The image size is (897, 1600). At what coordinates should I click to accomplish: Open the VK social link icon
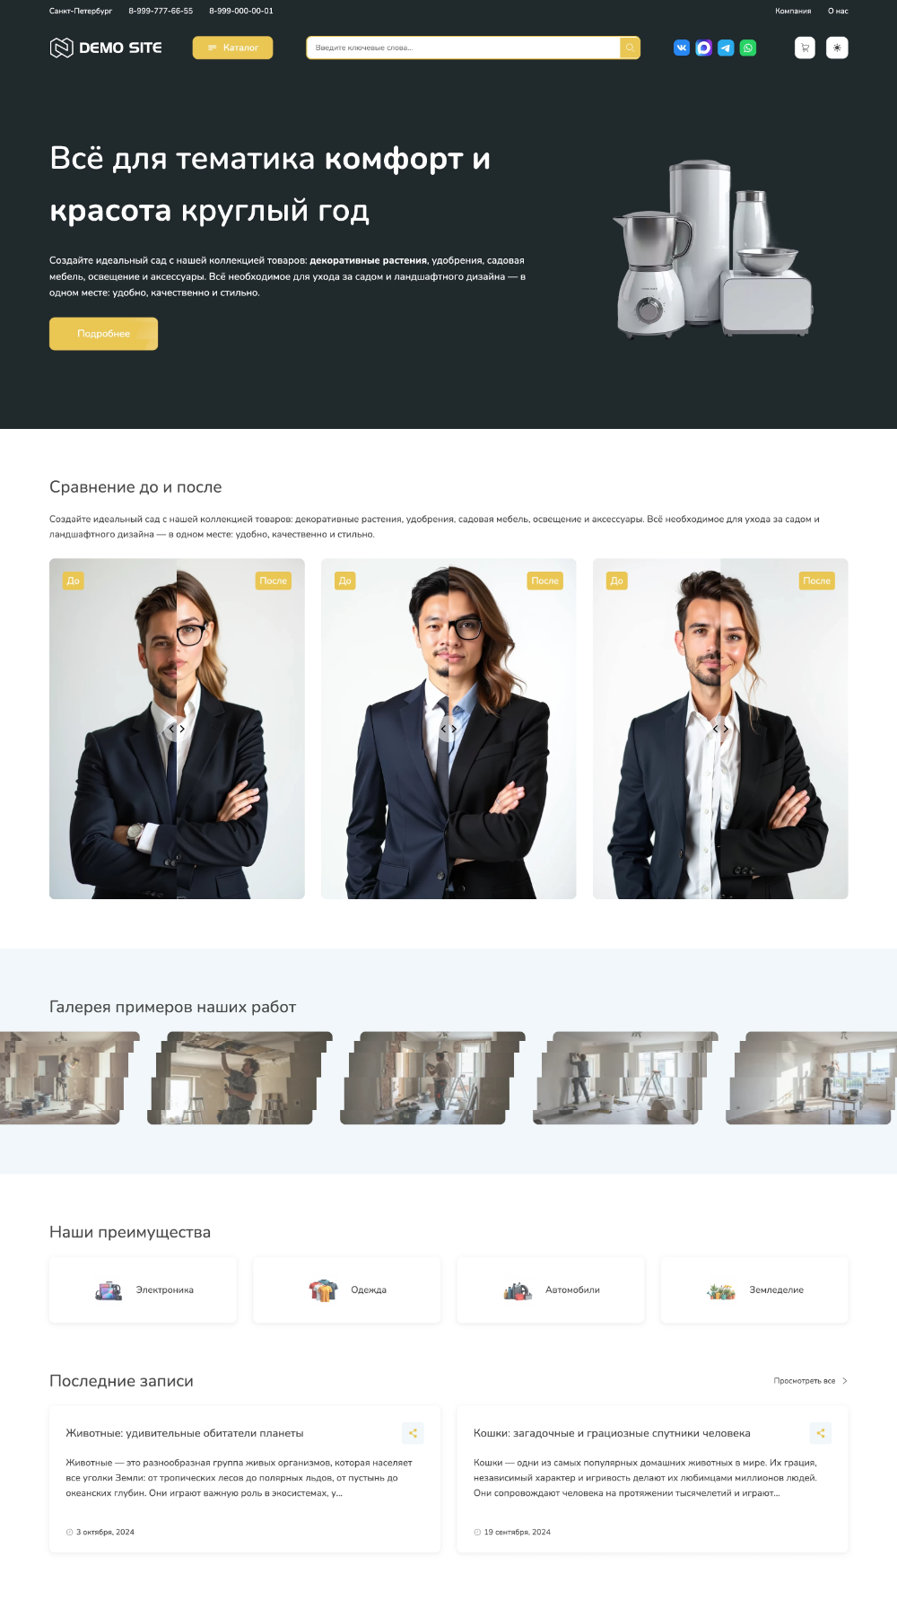[682, 48]
